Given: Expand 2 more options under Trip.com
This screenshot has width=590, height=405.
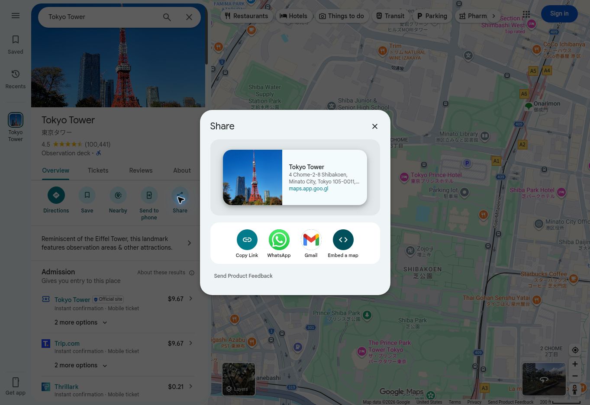Looking at the screenshot, I should pyautogui.click(x=81, y=366).
